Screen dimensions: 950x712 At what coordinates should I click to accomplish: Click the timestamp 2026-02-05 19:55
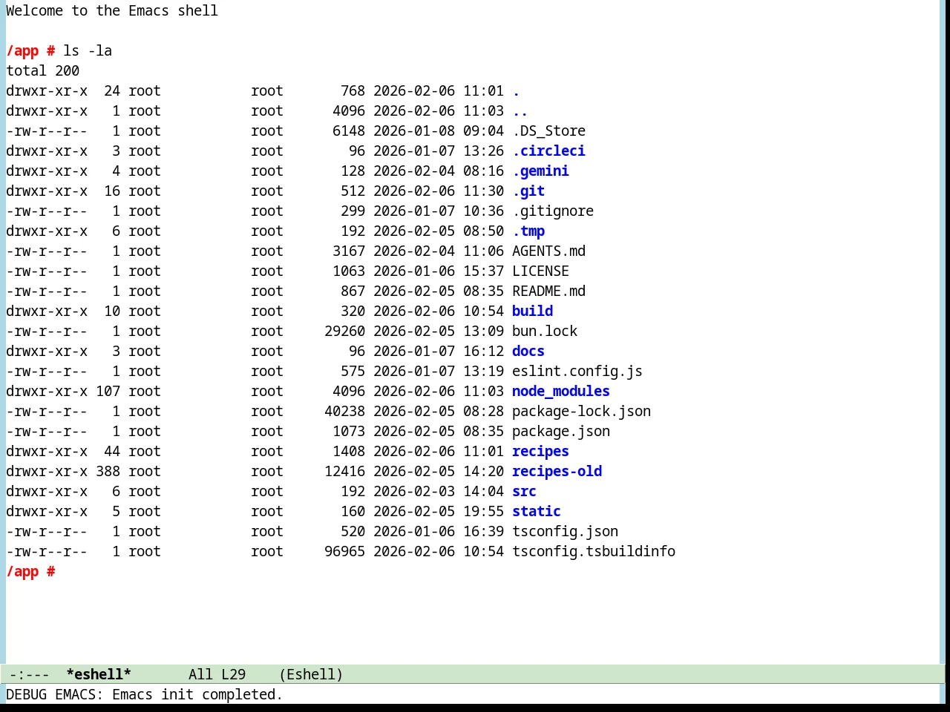click(x=439, y=511)
